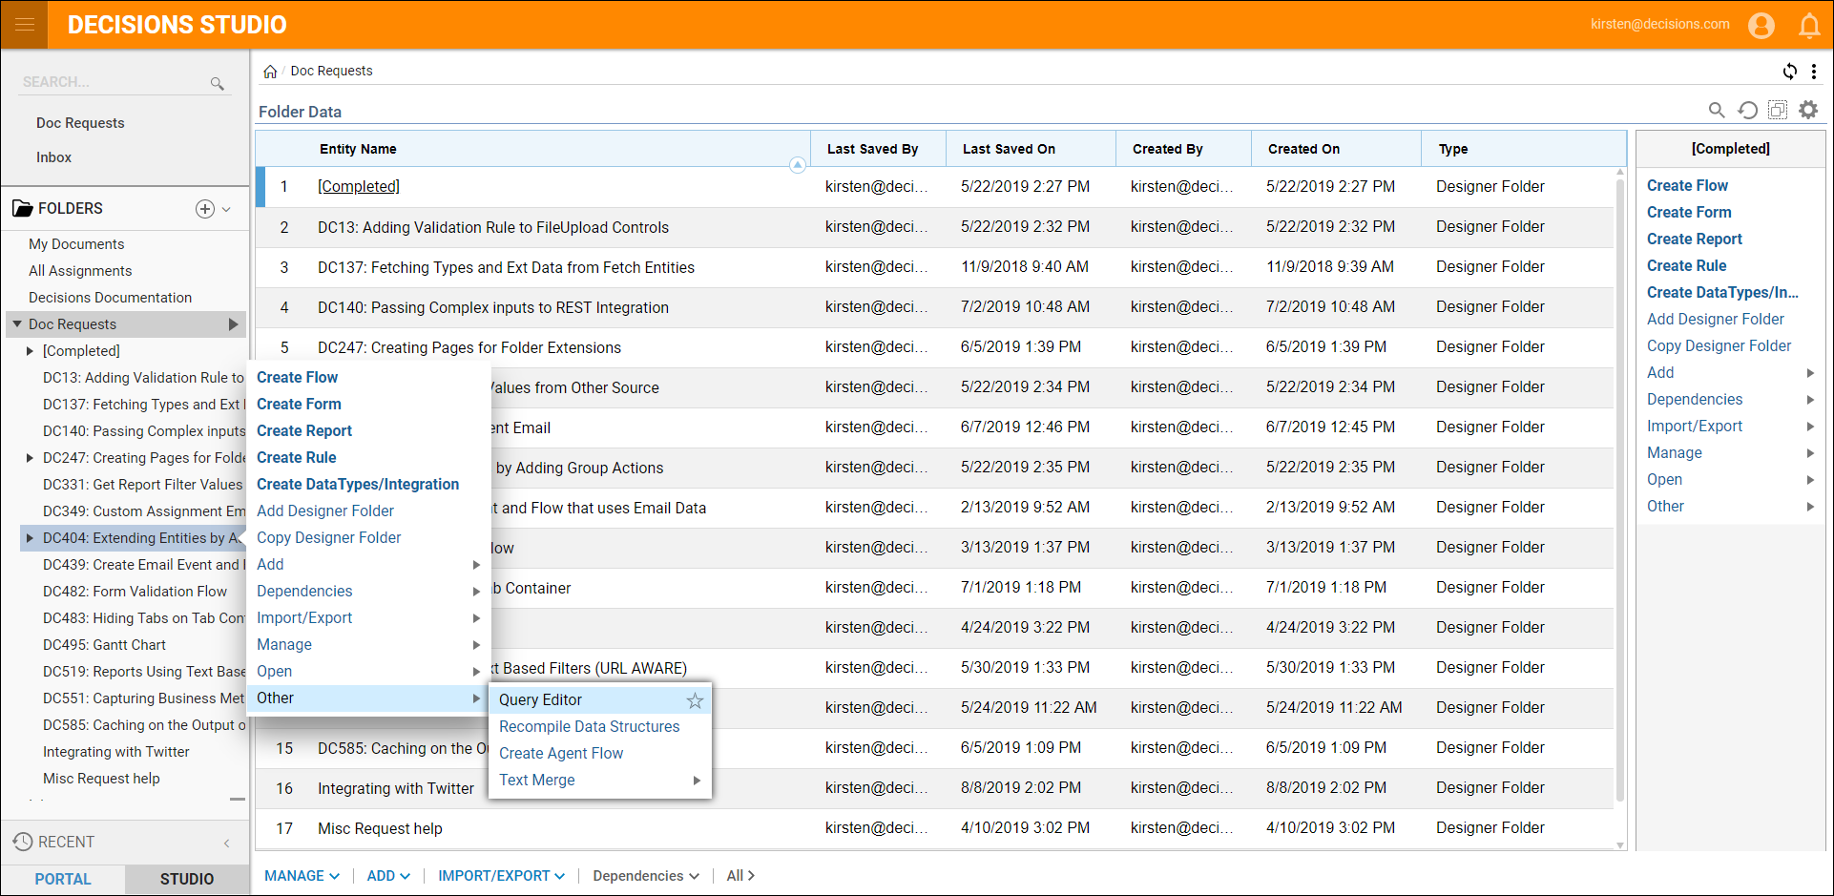
Task: Open the Dependencies dropdown in bottom bar
Action: (646, 876)
